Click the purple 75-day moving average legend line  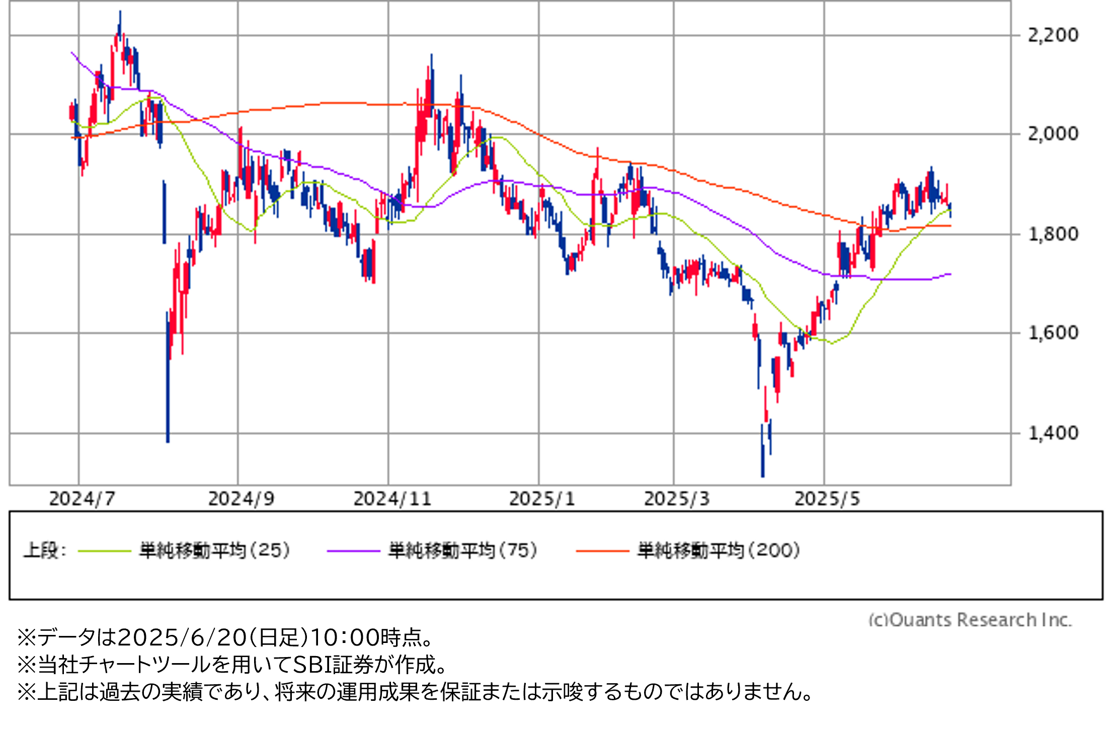pos(353,551)
